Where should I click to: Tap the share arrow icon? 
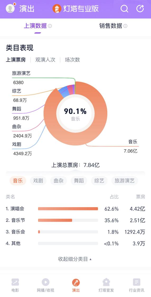point(140,8)
